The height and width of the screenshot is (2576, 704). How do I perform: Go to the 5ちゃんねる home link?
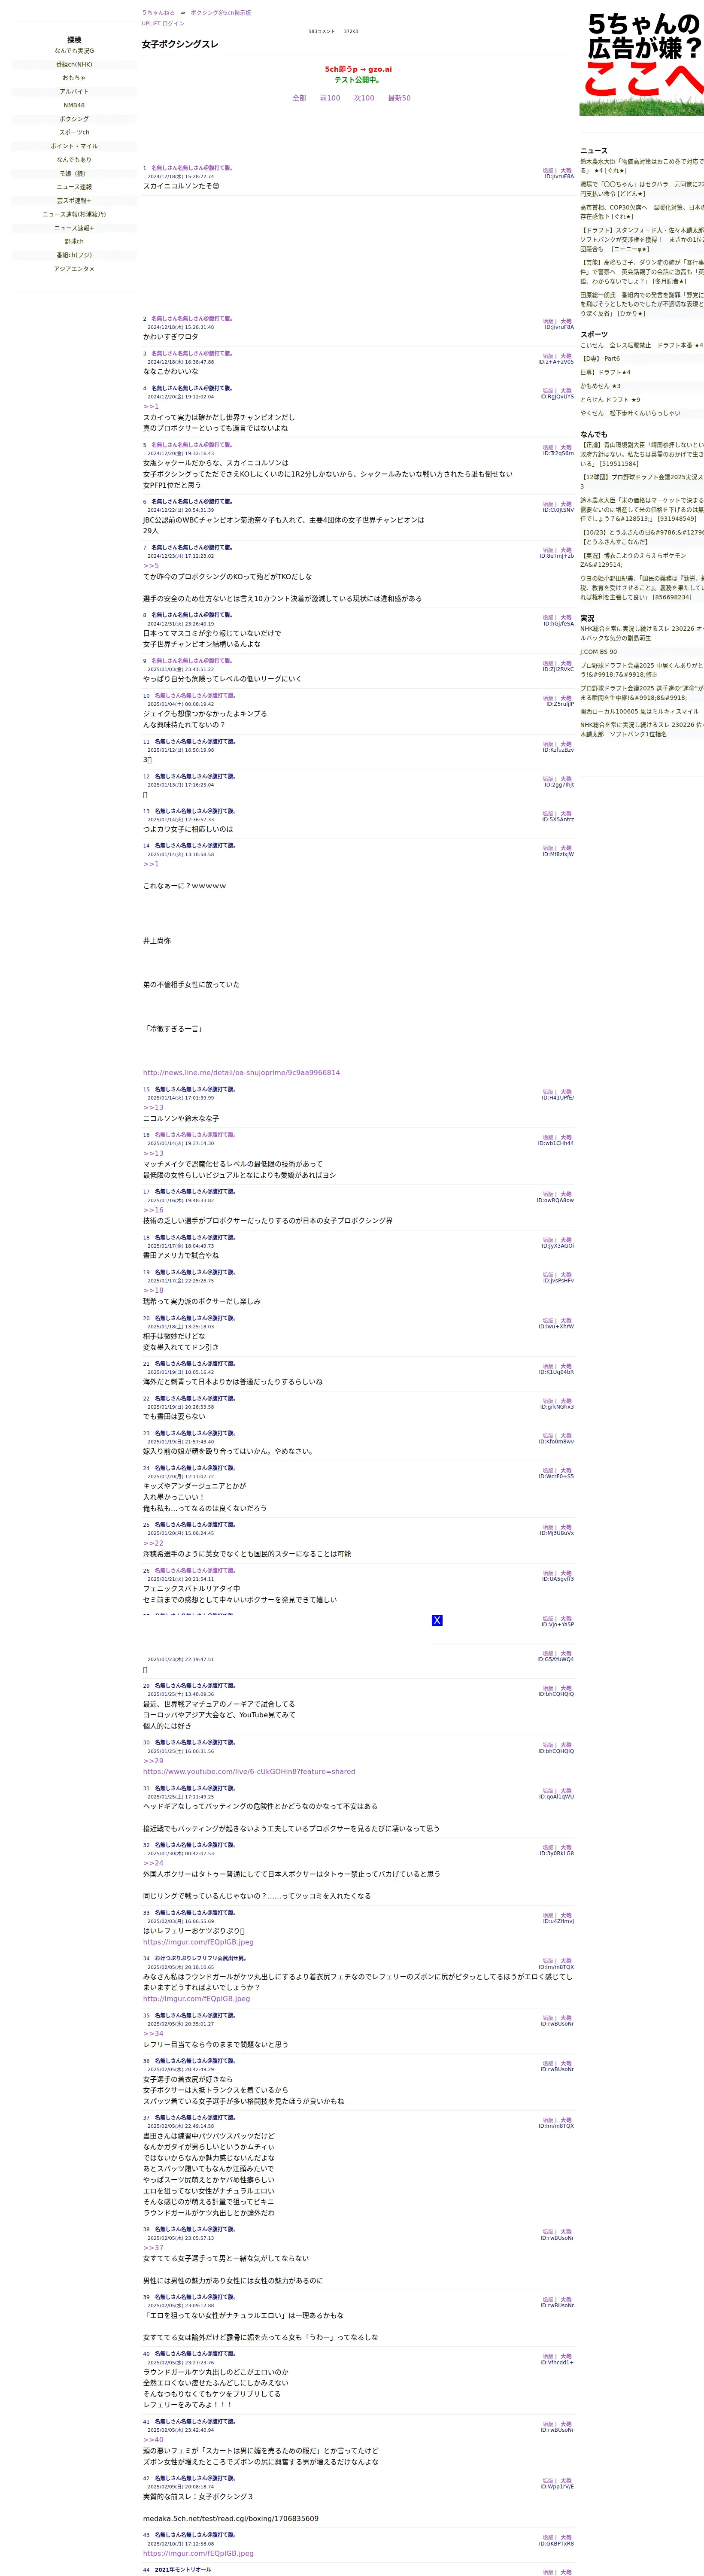click(x=158, y=13)
